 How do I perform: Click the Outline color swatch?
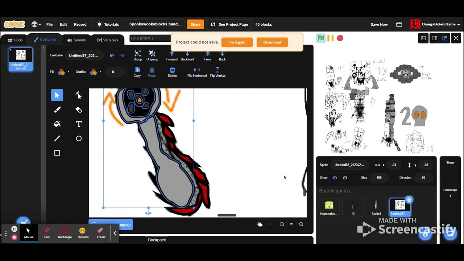pyautogui.click(x=93, y=72)
